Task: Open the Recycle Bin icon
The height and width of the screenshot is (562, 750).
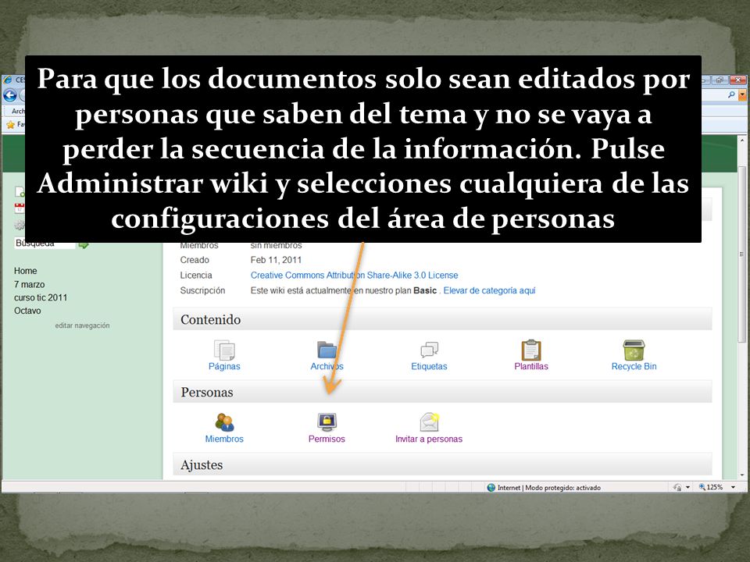Action: coord(634,350)
